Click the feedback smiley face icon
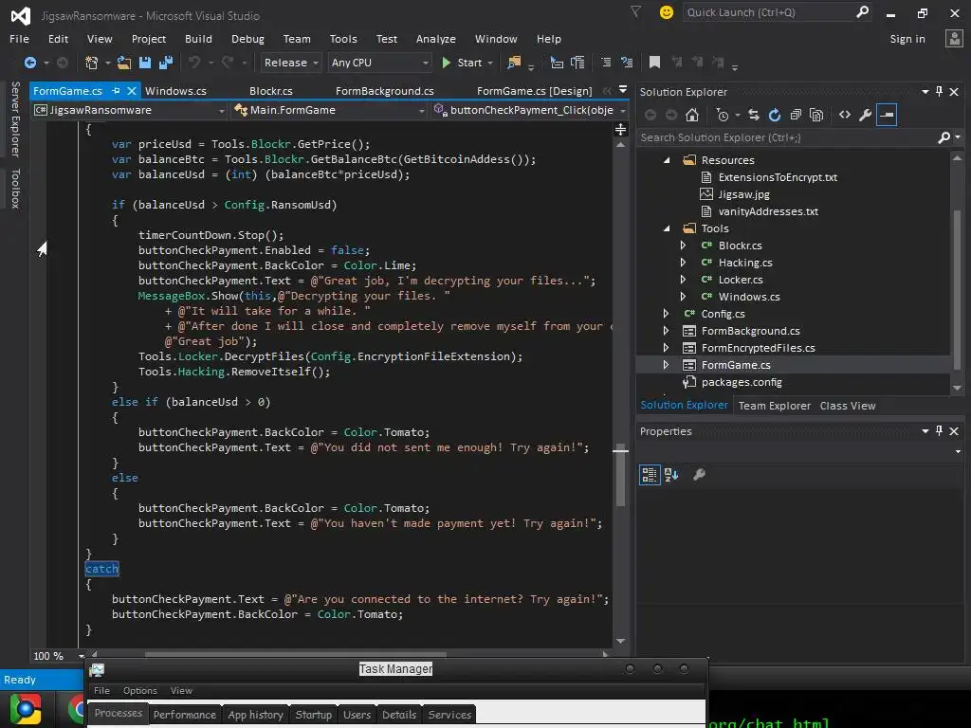Image resolution: width=971 pixels, height=728 pixels. pyautogui.click(x=667, y=12)
